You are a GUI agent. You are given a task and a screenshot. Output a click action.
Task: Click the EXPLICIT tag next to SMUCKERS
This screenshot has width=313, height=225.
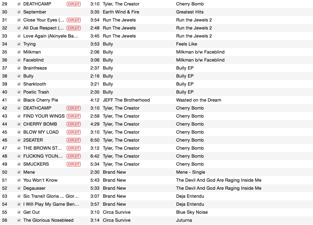(74, 164)
